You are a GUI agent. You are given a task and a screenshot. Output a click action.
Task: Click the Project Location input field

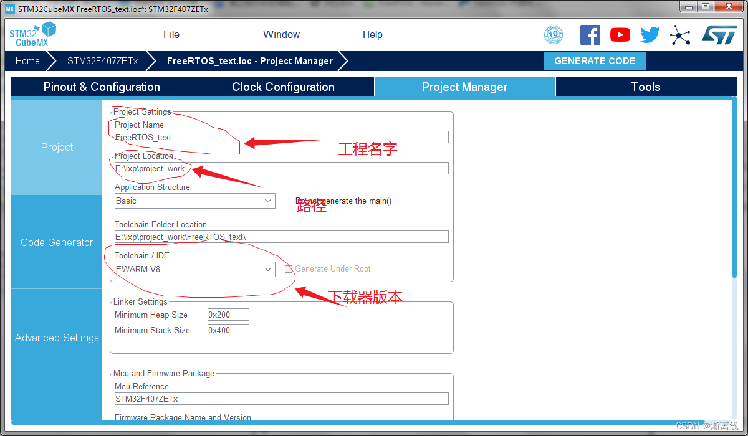(281, 168)
